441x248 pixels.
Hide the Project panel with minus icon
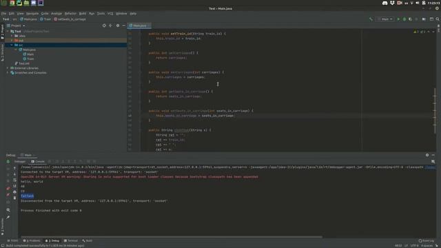[124, 25]
